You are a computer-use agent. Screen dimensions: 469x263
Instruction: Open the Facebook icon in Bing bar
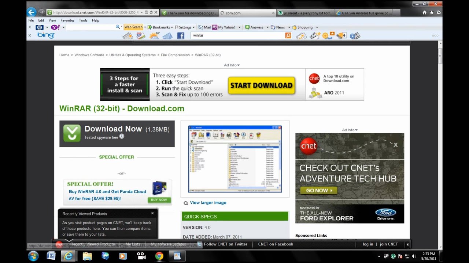pyautogui.click(x=181, y=36)
